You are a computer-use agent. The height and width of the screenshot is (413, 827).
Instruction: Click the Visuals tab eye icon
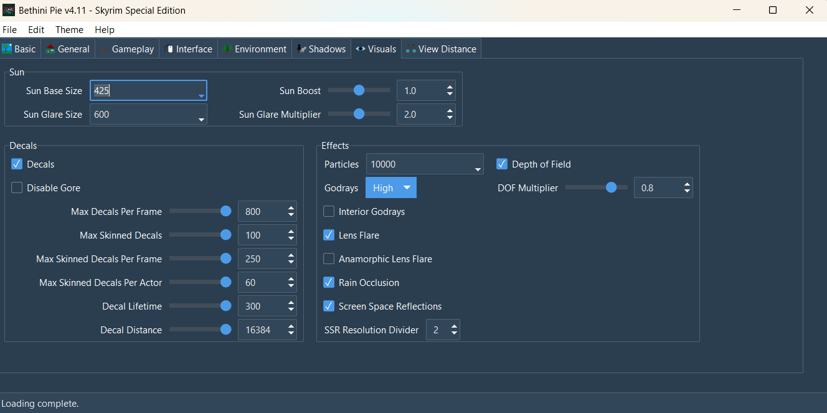click(361, 49)
